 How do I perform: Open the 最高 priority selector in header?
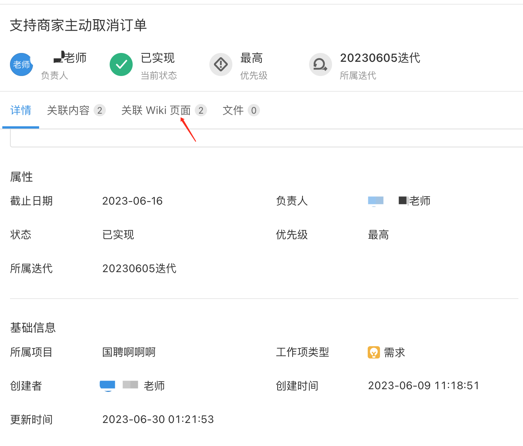(x=252, y=58)
